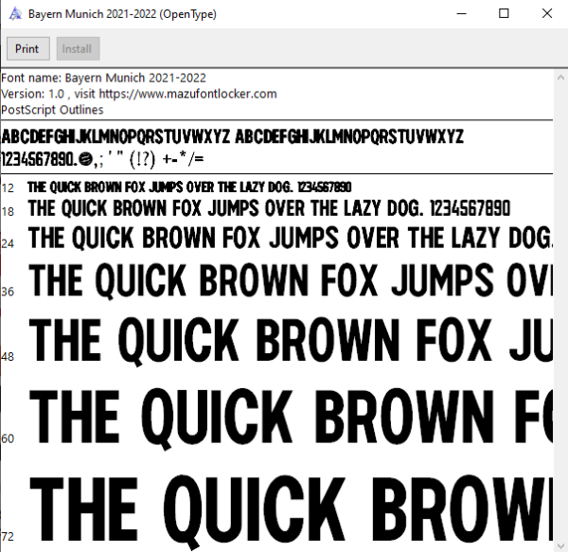Click the scrollbar down arrow
The image size is (568, 552).
[560, 545]
